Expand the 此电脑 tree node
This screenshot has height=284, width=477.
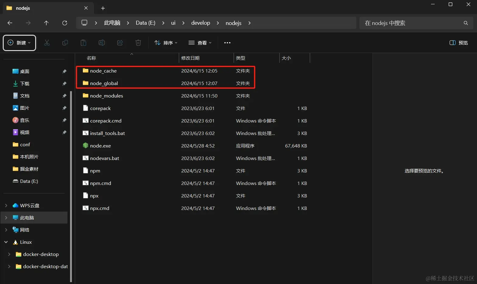6,218
